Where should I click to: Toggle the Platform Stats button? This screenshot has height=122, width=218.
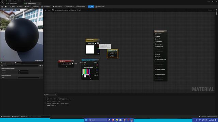(100, 6)
